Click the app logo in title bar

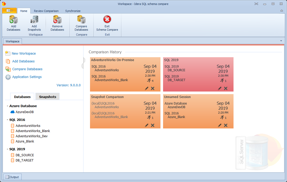[x=4, y=4]
